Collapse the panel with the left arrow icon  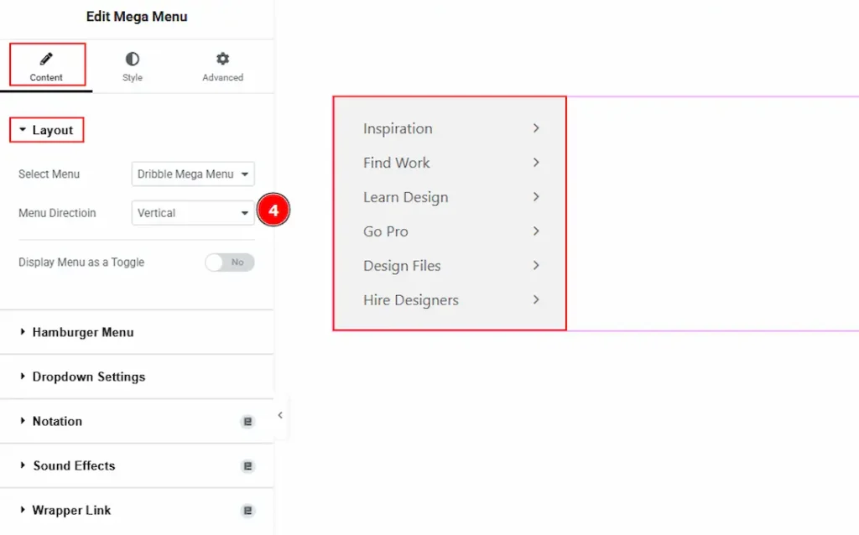pos(280,414)
